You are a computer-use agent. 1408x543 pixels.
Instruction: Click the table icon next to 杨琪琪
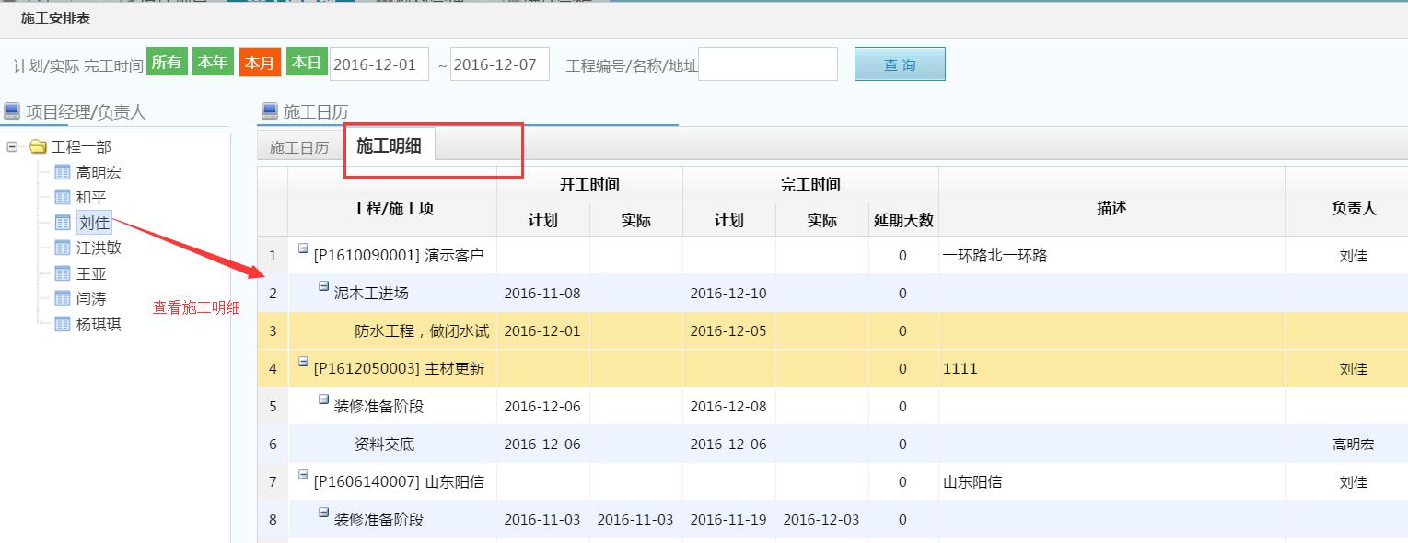62,324
